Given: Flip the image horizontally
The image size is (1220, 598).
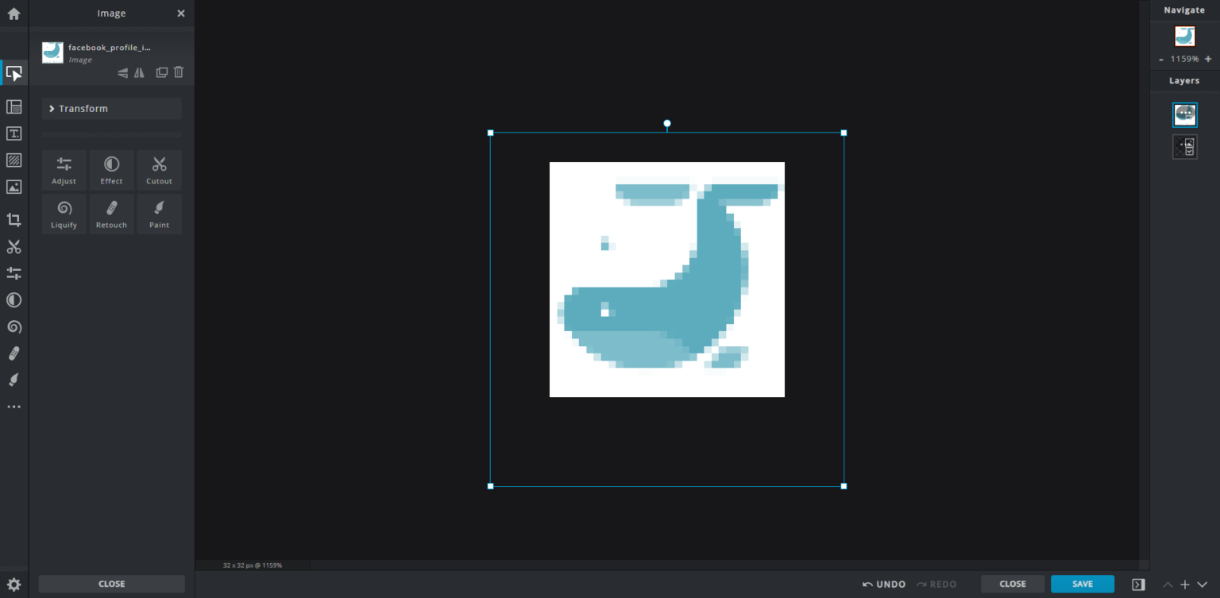Looking at the screenshot, I should point(139,72).
